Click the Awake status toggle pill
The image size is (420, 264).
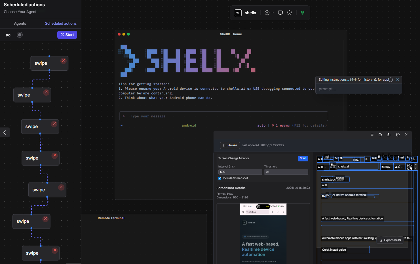click(230, 145)
